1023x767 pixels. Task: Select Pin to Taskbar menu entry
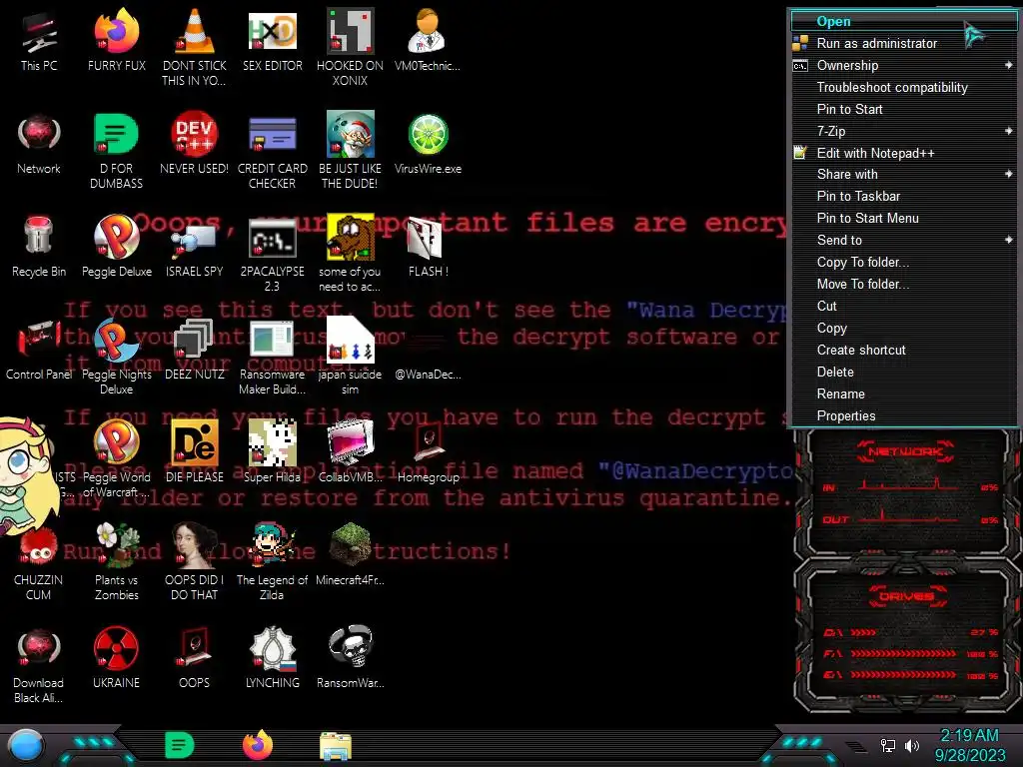[x=903, y=197]
